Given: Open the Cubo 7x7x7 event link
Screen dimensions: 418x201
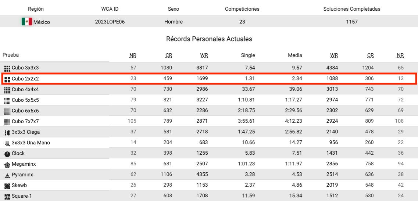Looking at the screenshot, I should pyautogui.click(x=25, y=121).
